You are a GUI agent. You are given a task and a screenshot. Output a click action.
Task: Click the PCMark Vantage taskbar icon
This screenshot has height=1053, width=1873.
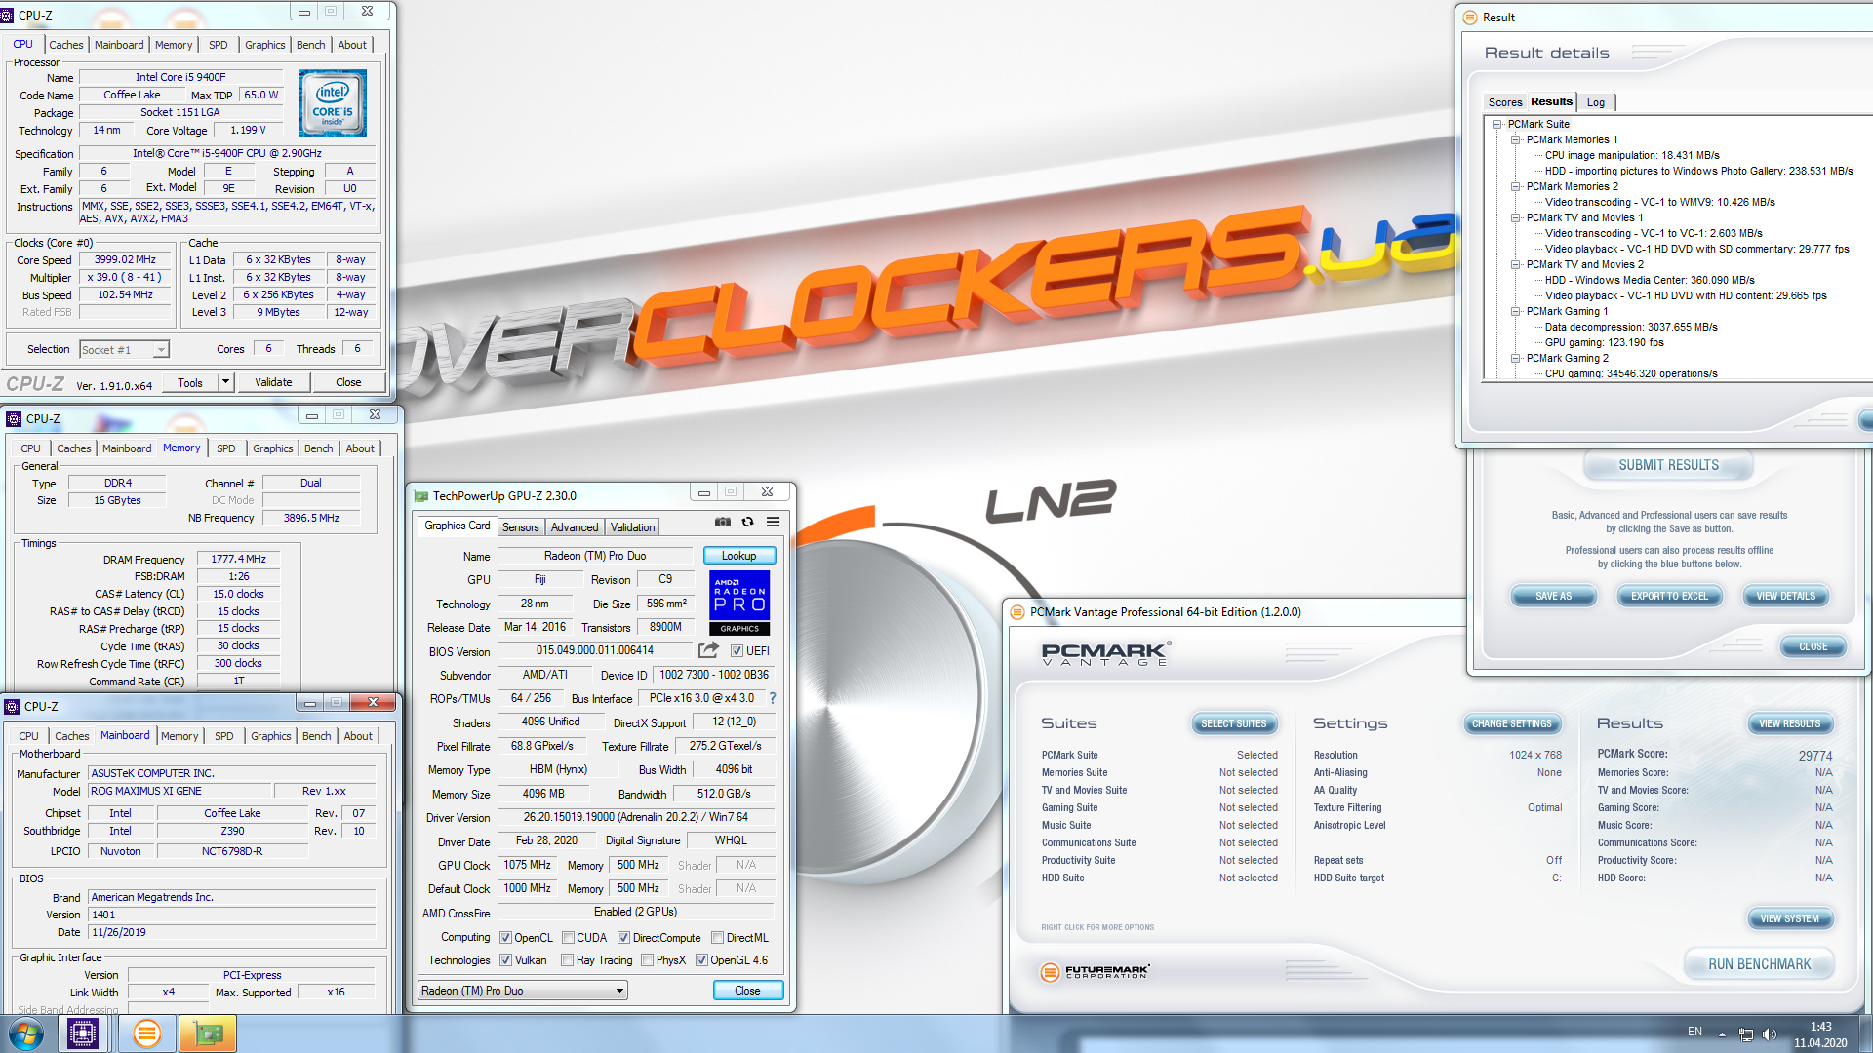pos(146,1033)
